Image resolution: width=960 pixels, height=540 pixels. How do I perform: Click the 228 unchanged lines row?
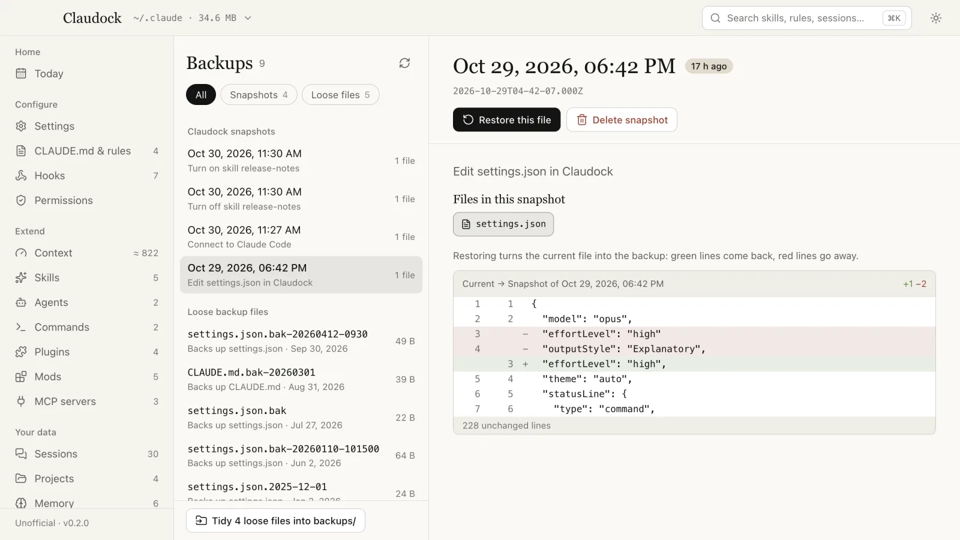coord(694,425)
